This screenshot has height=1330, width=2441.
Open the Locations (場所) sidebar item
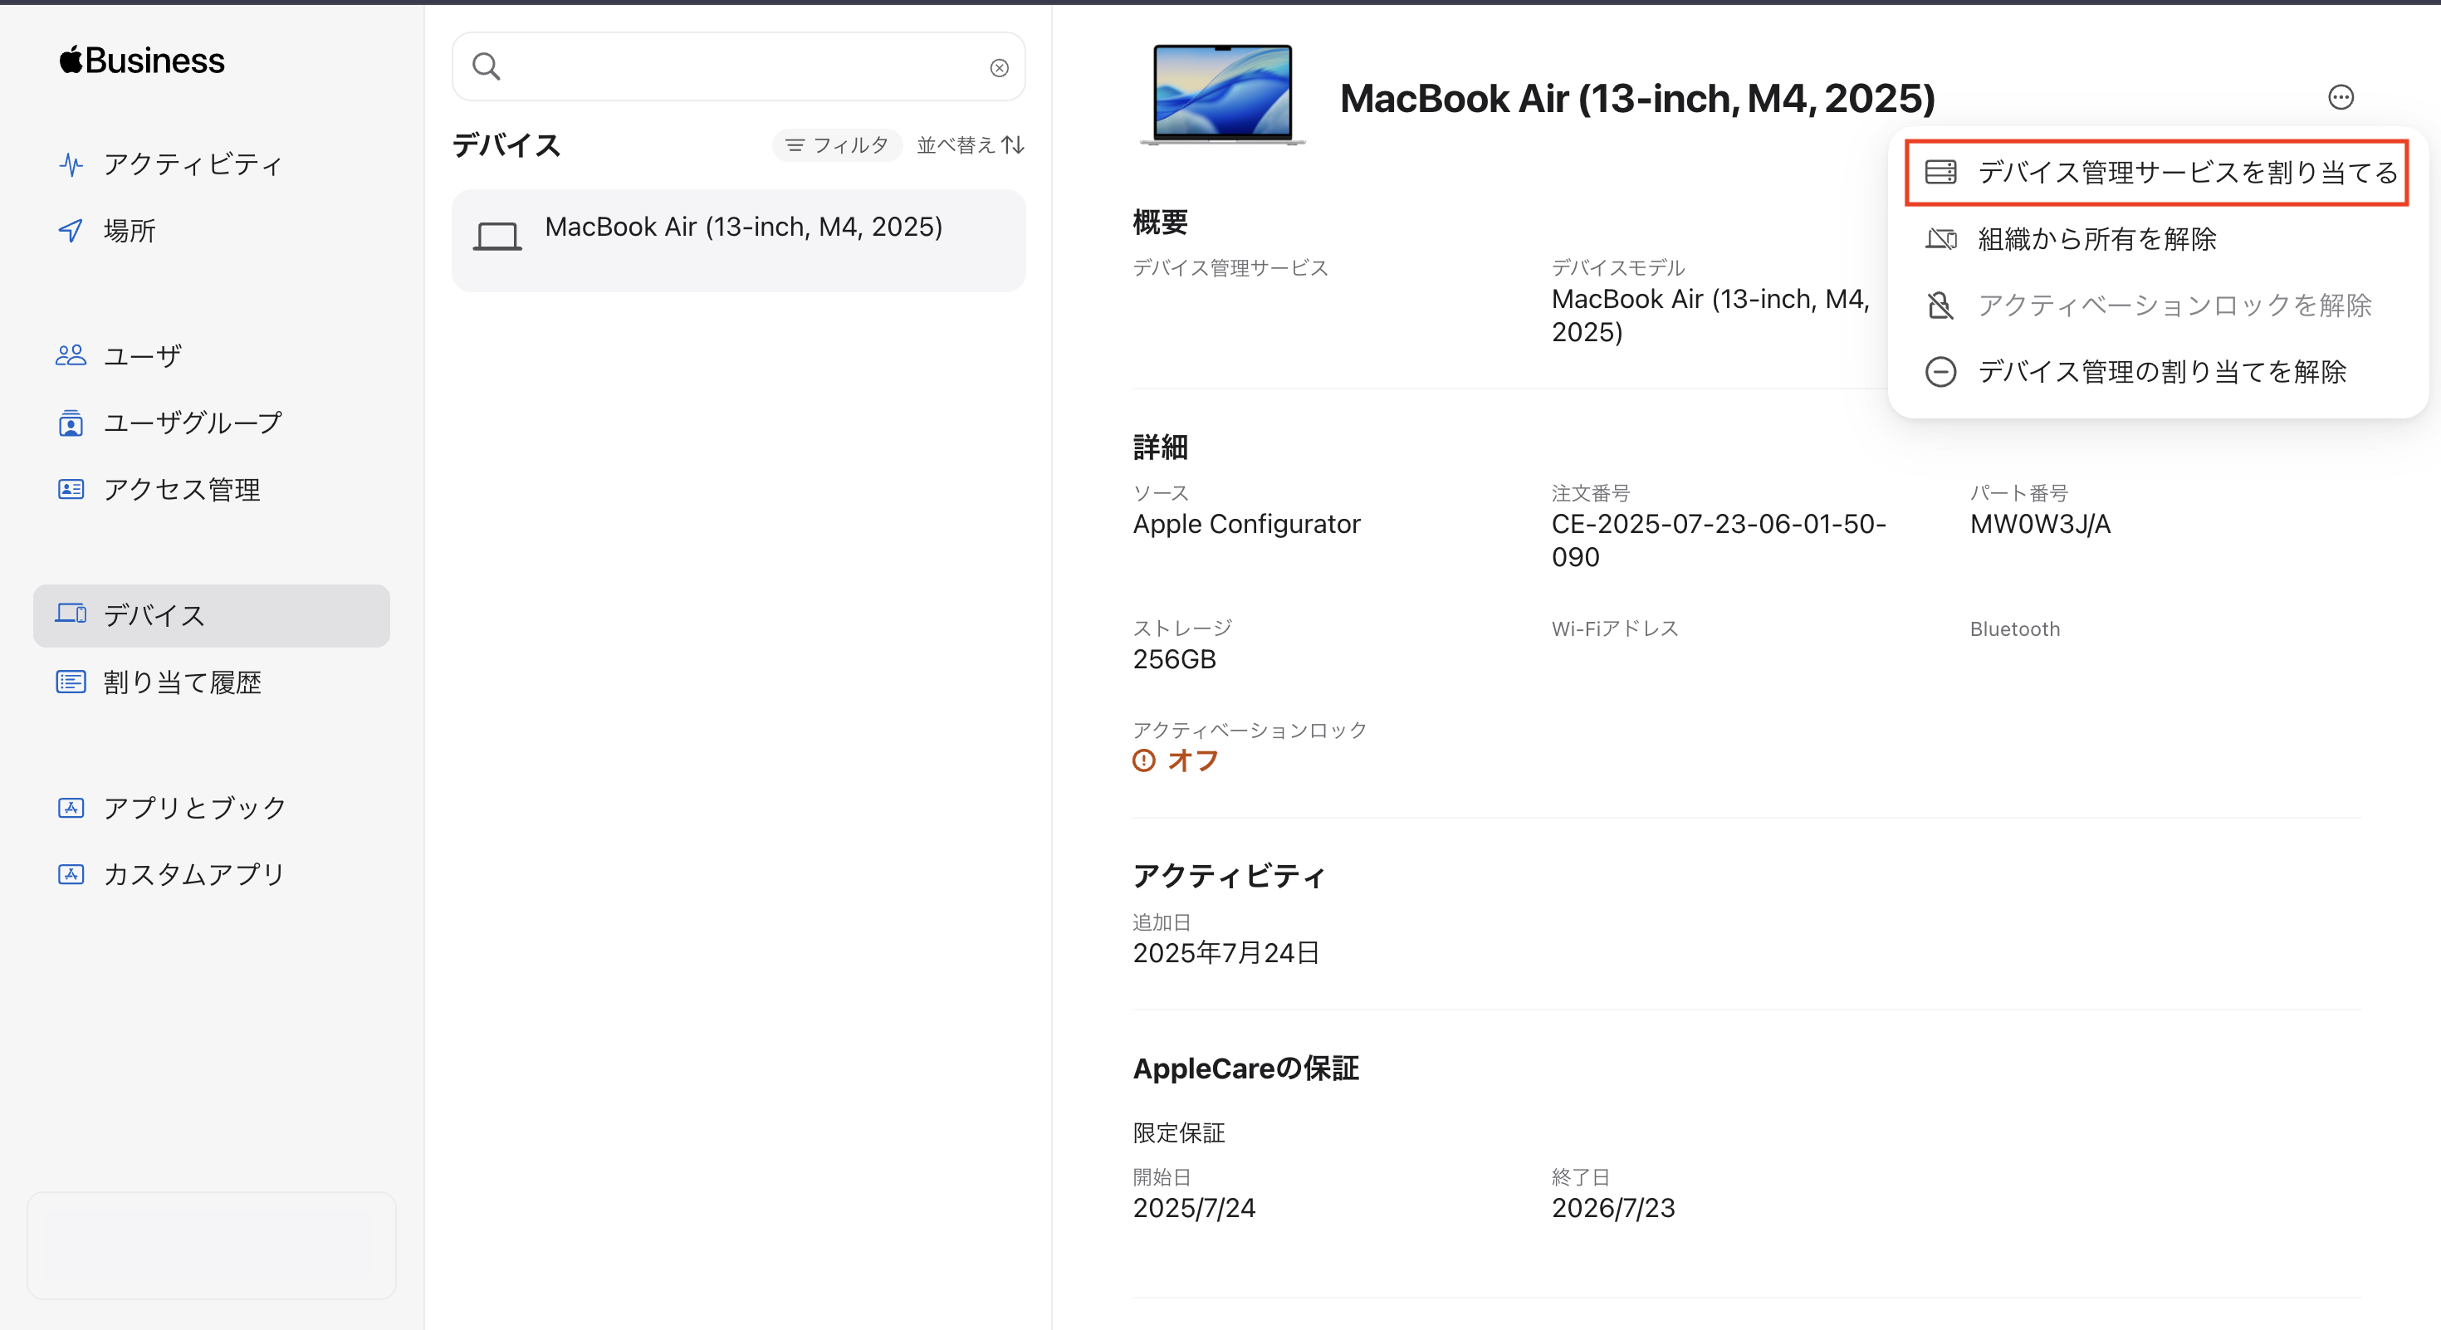pyautogui.click(x=129, y=230)
